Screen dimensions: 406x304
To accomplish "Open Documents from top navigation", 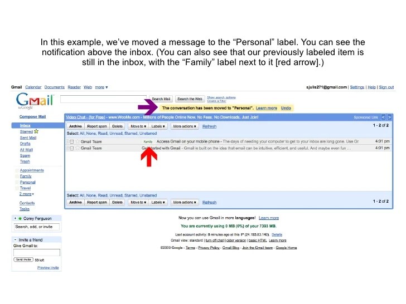I will click(55, 87).
